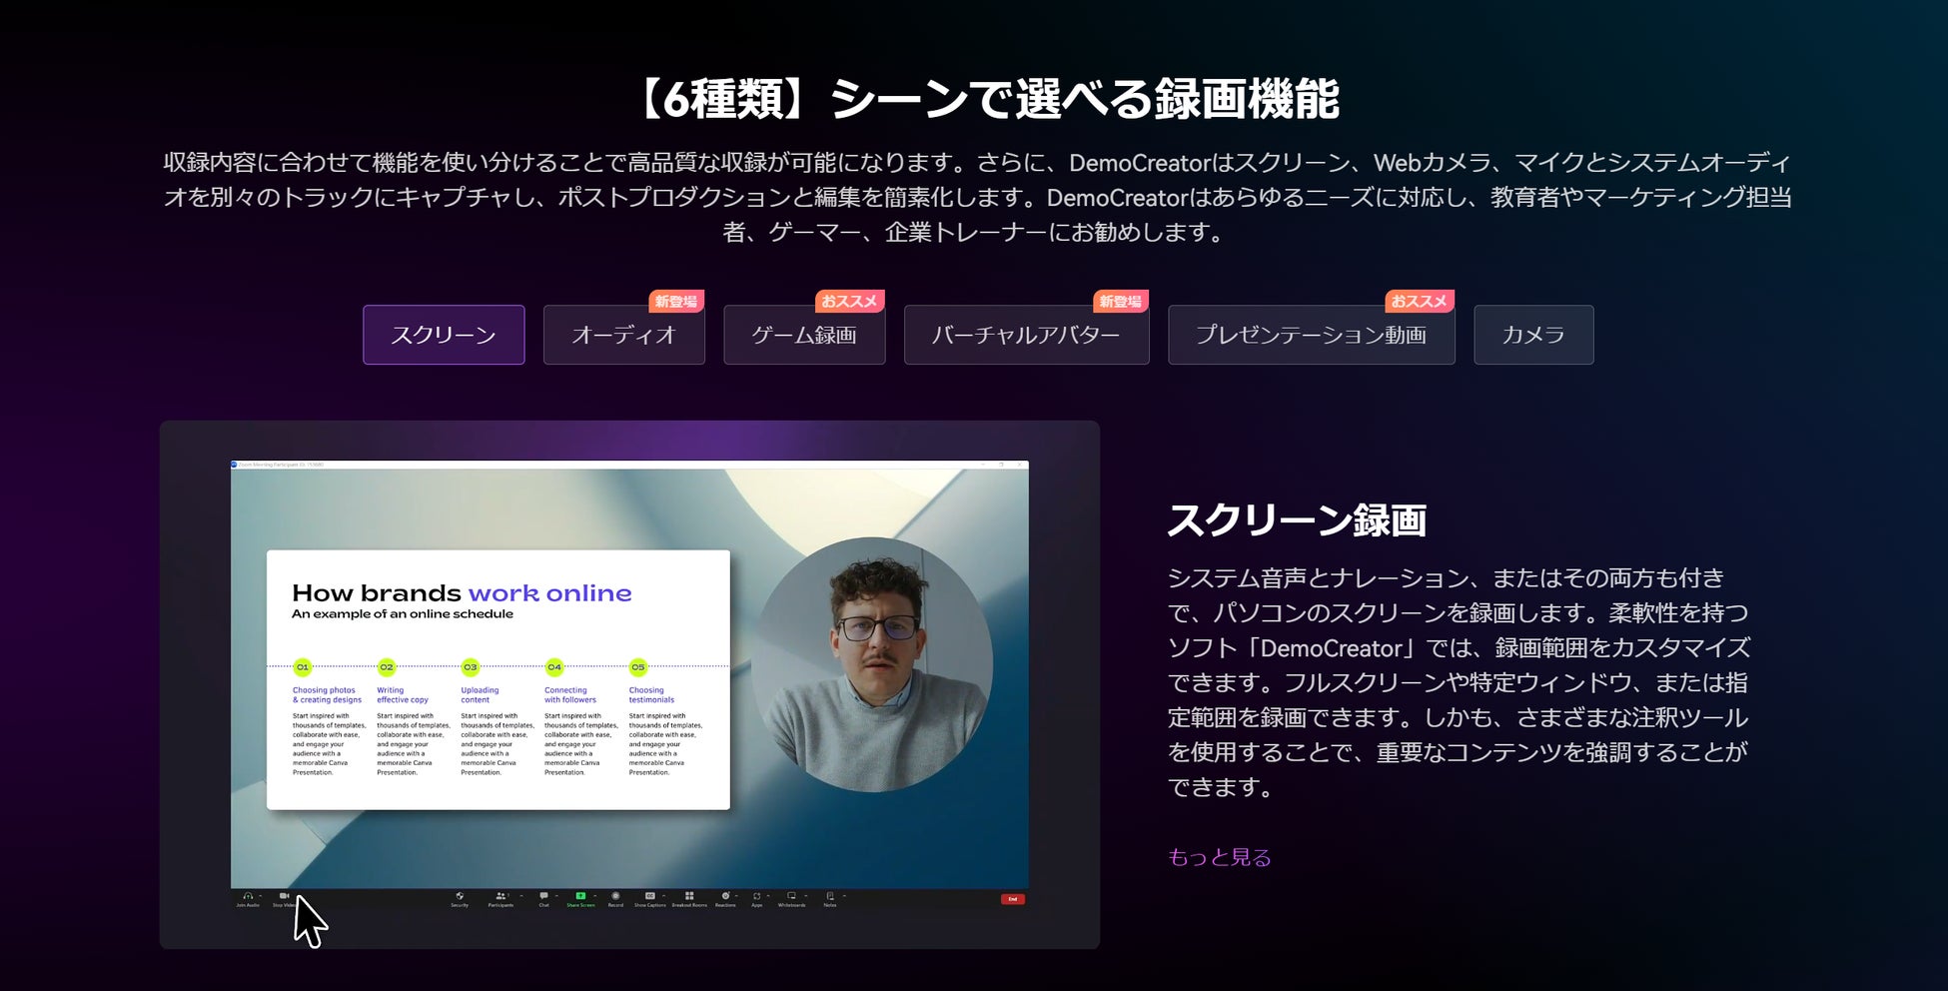Open the Chat bubble icon in Zoom toolbar
This screenshot has height=991, width=1948.
click(543, 896)
